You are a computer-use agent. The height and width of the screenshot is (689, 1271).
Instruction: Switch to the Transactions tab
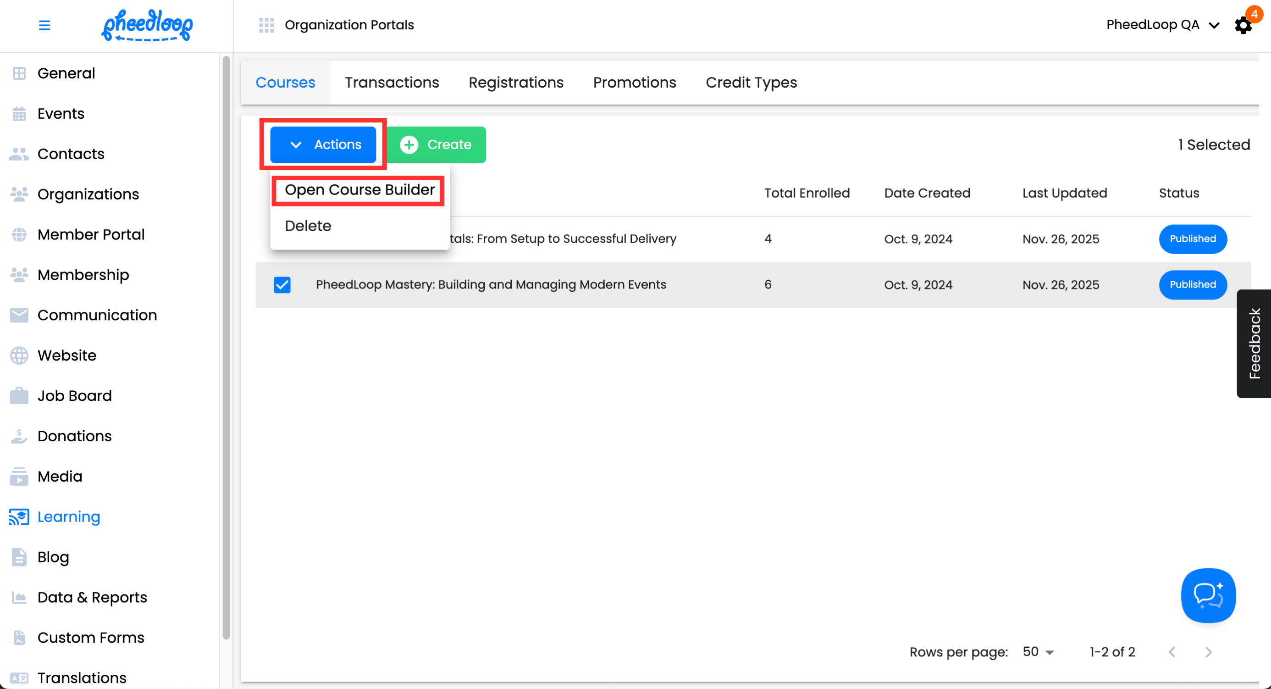tap(392, 83)
